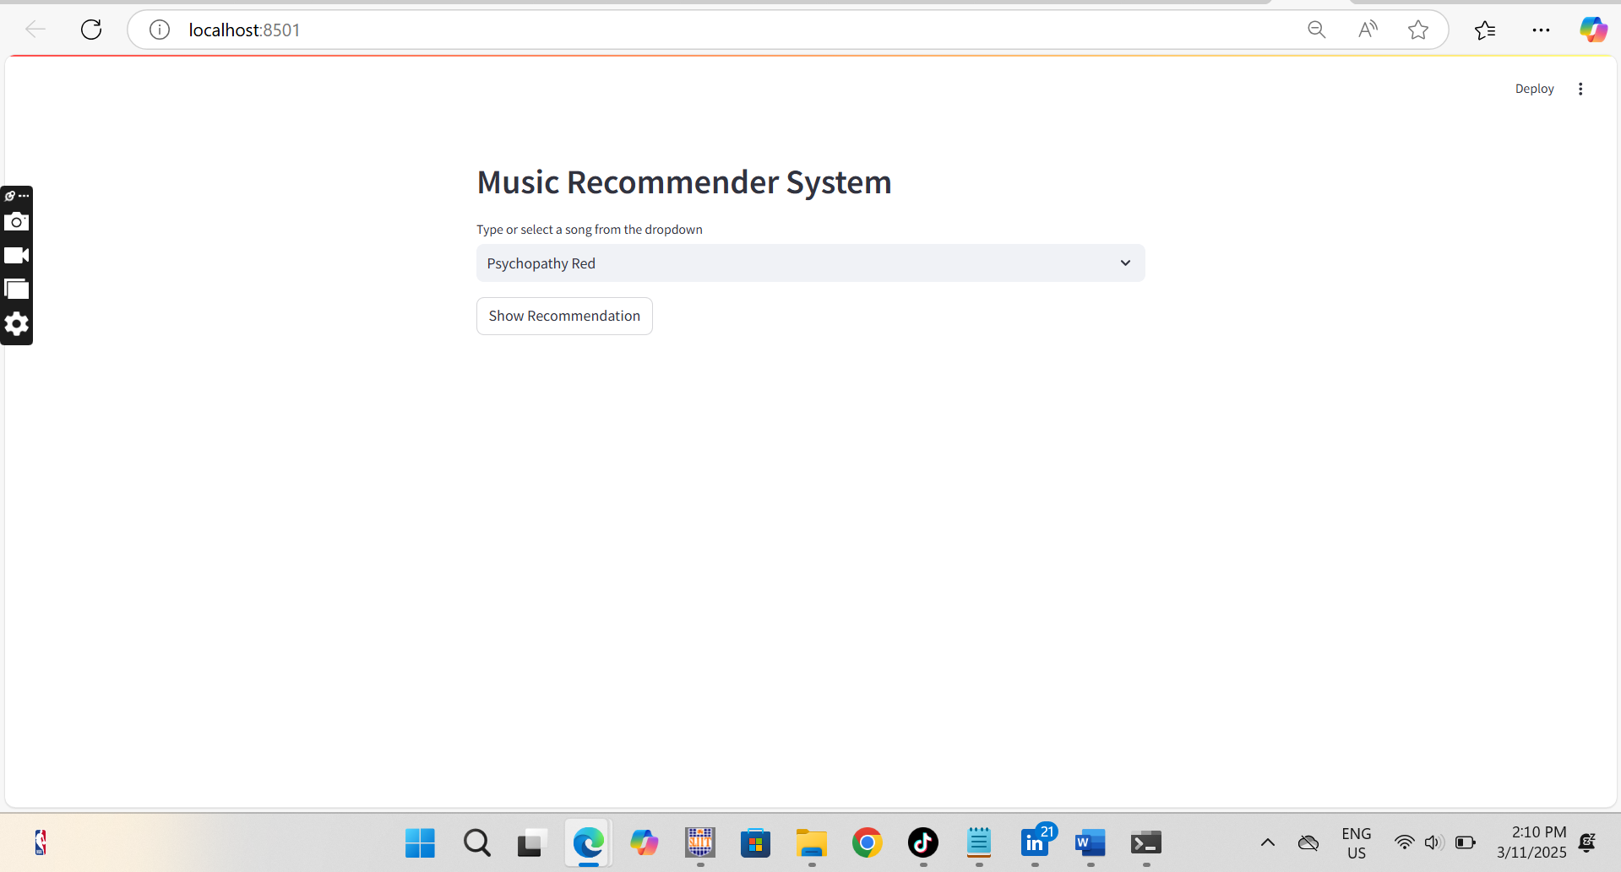Open the gallery icon in capture sidebar

[16, 290]
